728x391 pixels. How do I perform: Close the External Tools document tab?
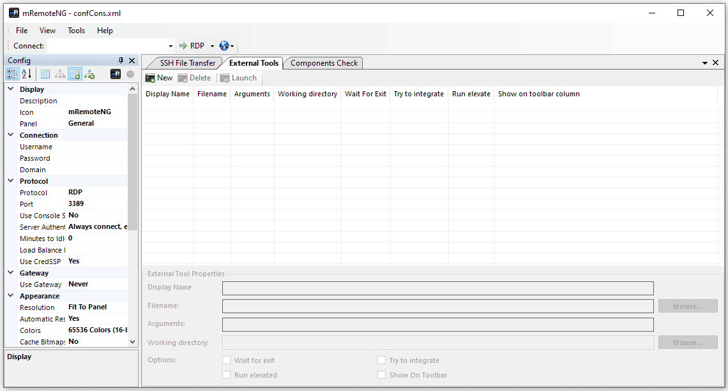tap(715, 63)
